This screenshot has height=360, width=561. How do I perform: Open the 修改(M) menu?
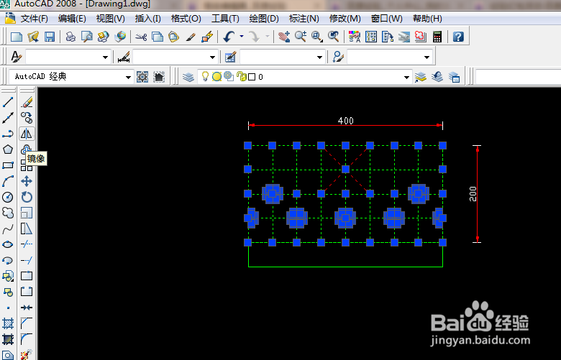pyautogui.click(x=345, y=19)
